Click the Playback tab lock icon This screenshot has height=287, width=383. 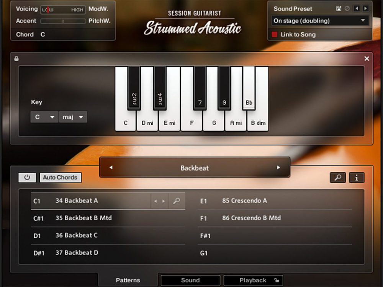pos(277,280)
